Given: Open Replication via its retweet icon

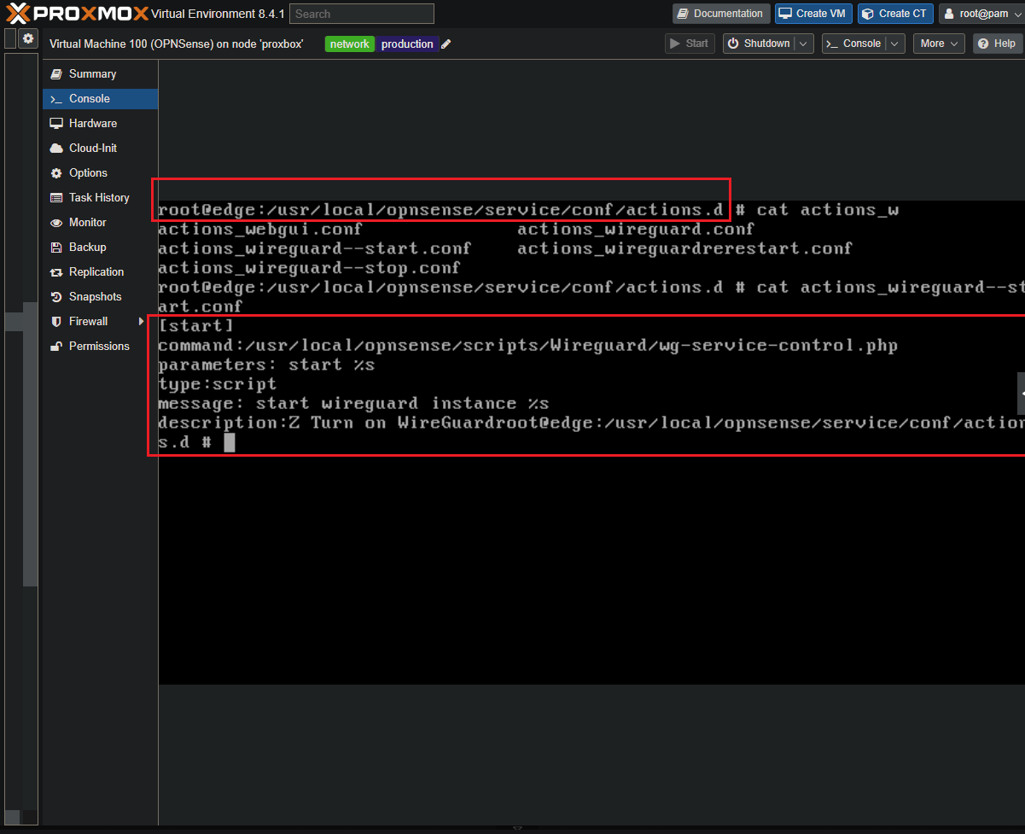Looking at the screenshot, I should (x=56, y=272).
